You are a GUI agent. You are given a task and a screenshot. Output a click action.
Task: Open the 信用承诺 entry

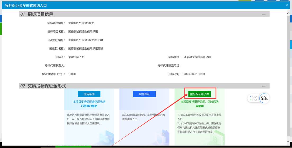89,94
